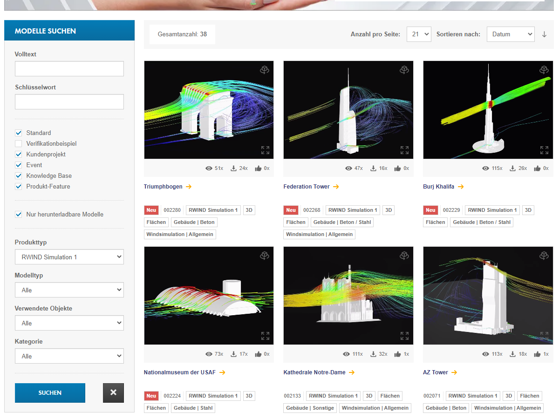
Task: Open the Sortieren nach dropdown
Action: [511, 34]
